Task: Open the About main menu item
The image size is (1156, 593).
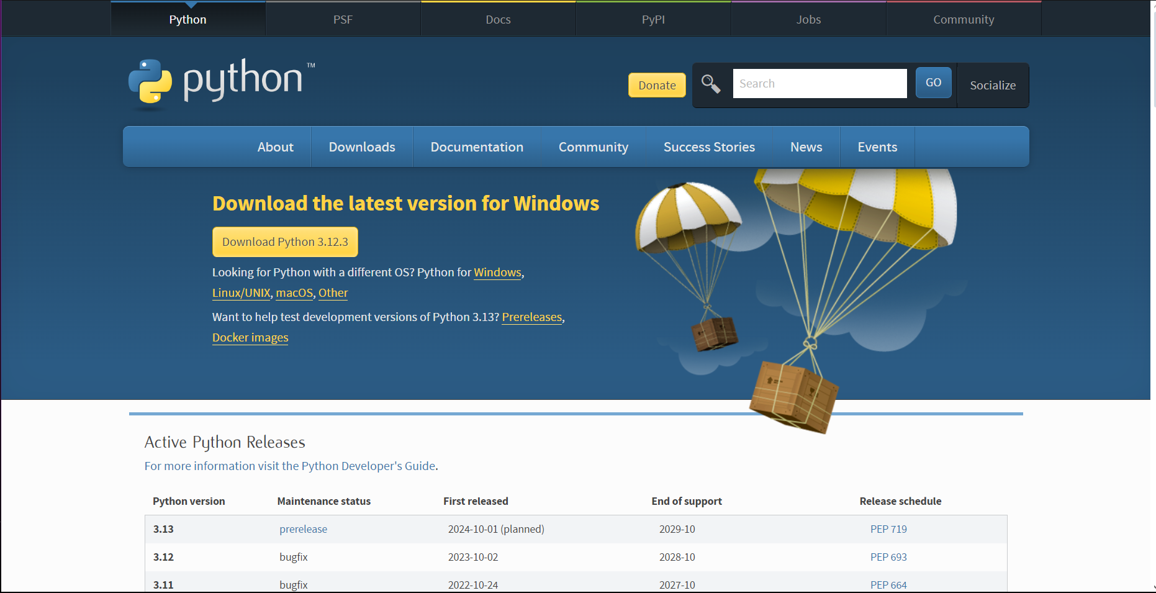Action: coord(275,147)
